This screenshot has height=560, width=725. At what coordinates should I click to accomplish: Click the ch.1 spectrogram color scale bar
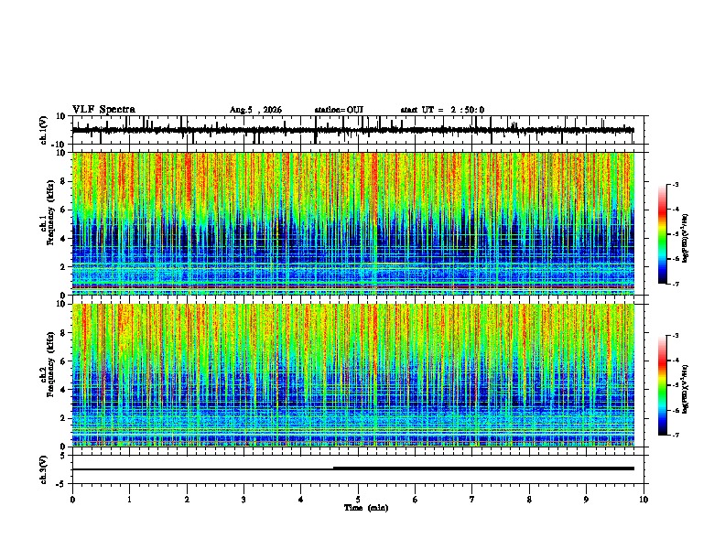pos(662,234)
